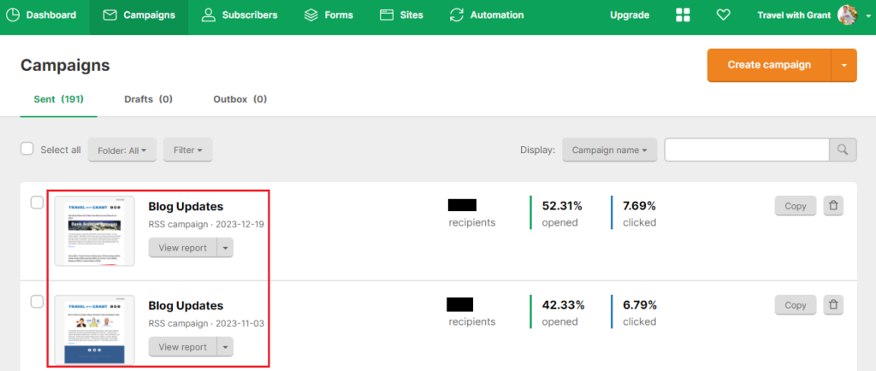876x371 pixels.
Task: Tick checkbox for the 2023-11-03 campaign
Action: tap(37, 301)
